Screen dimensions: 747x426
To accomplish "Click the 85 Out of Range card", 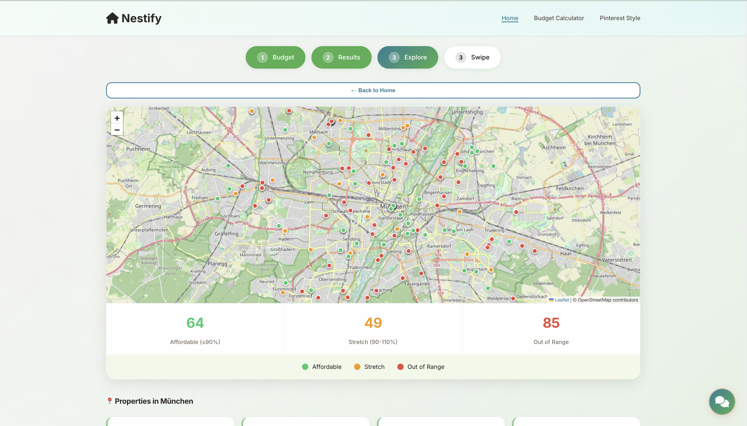I will click(551, 329).
